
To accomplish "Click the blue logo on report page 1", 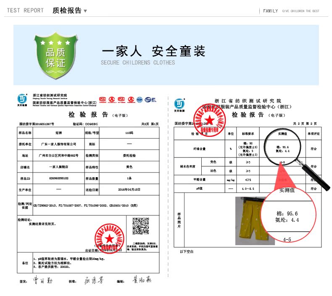I will coord(22,100).
